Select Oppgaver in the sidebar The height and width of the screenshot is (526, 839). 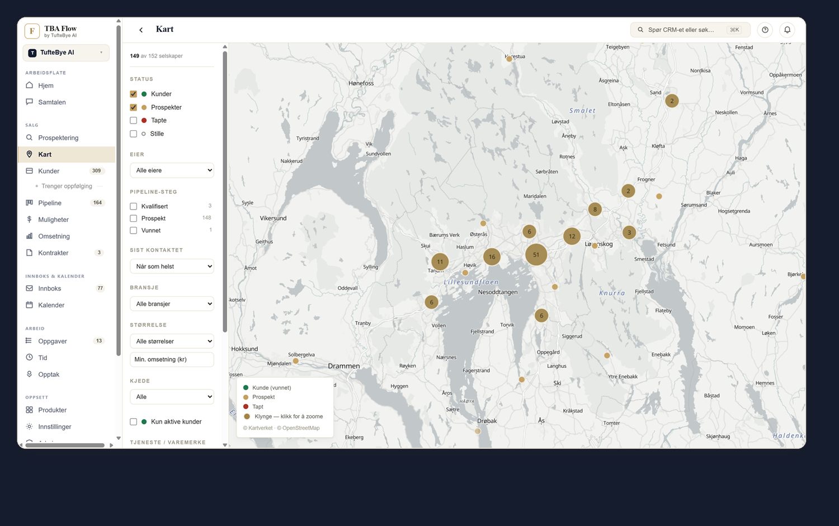(x=66, y=341)
